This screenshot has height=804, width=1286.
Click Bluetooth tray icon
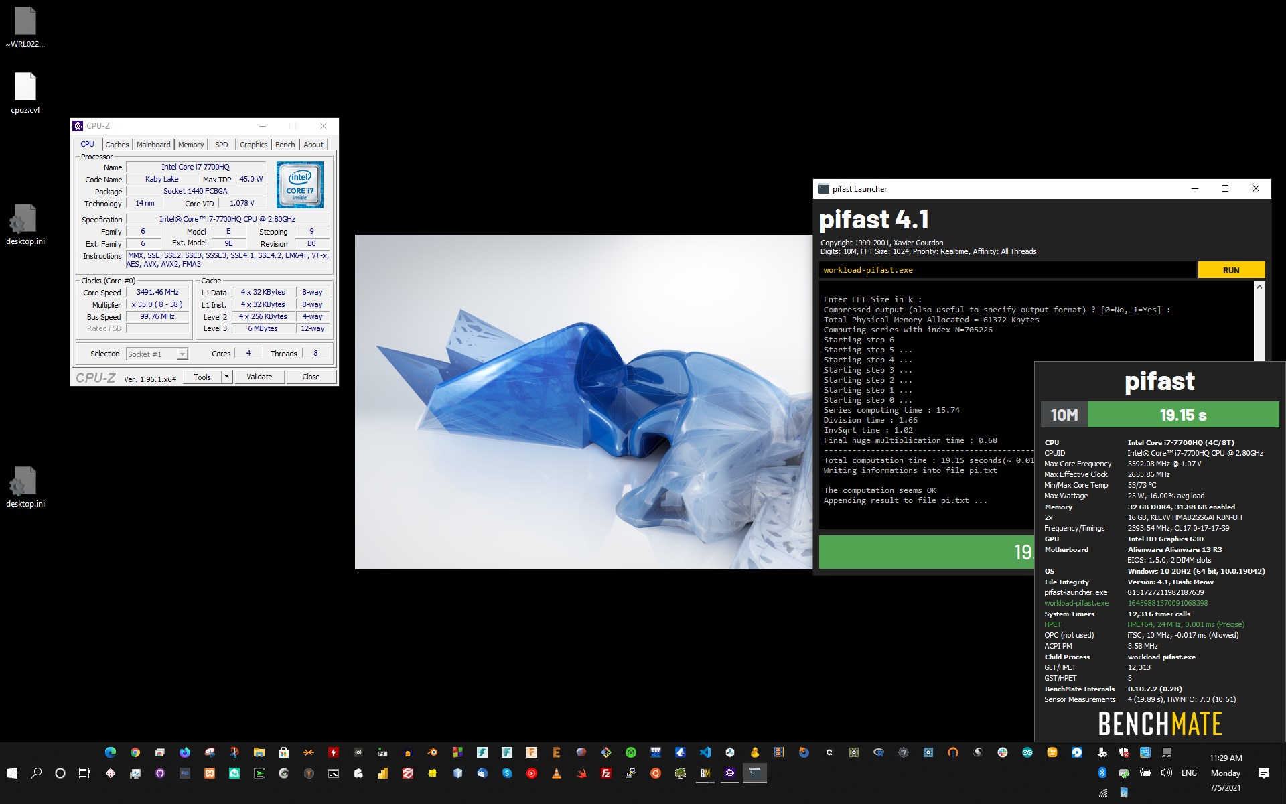pyautogui.click(x=1102, y=773)
